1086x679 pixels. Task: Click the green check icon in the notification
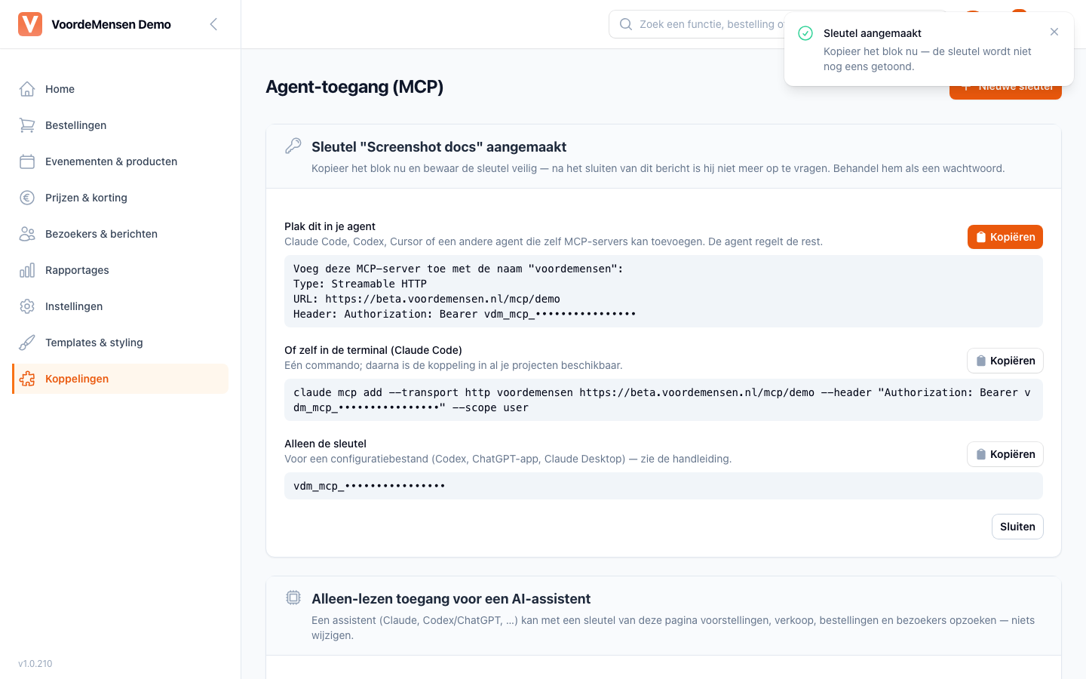coord(805,33)
